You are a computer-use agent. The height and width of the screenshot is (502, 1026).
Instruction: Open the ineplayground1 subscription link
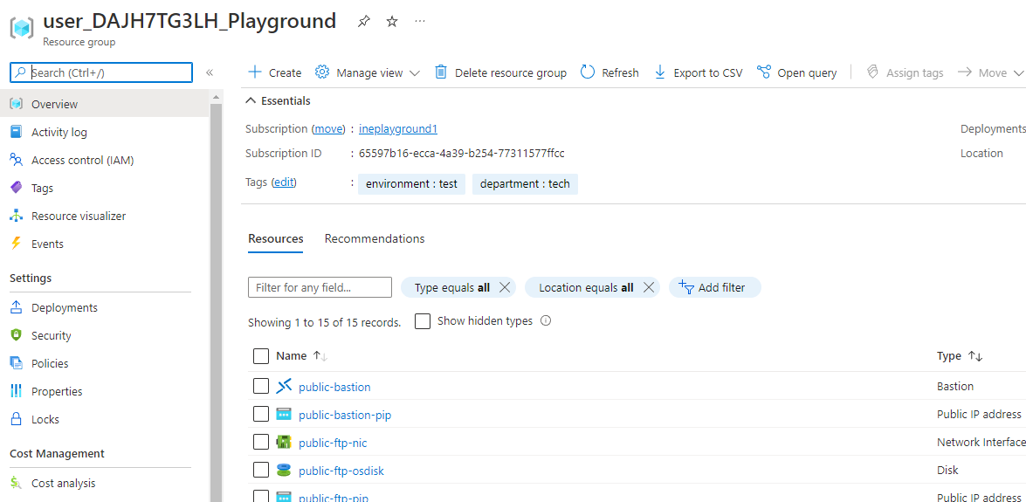[397, 129]
